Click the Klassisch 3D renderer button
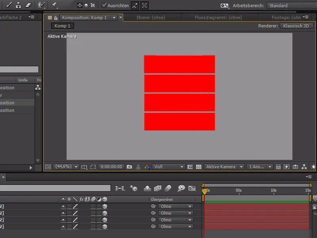The height and width of the screenshot is (238, 317). point(296,26)
